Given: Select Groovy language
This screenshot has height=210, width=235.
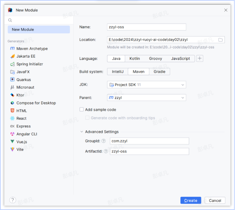Looking at the screenshot, I should [x=155, y=58].
